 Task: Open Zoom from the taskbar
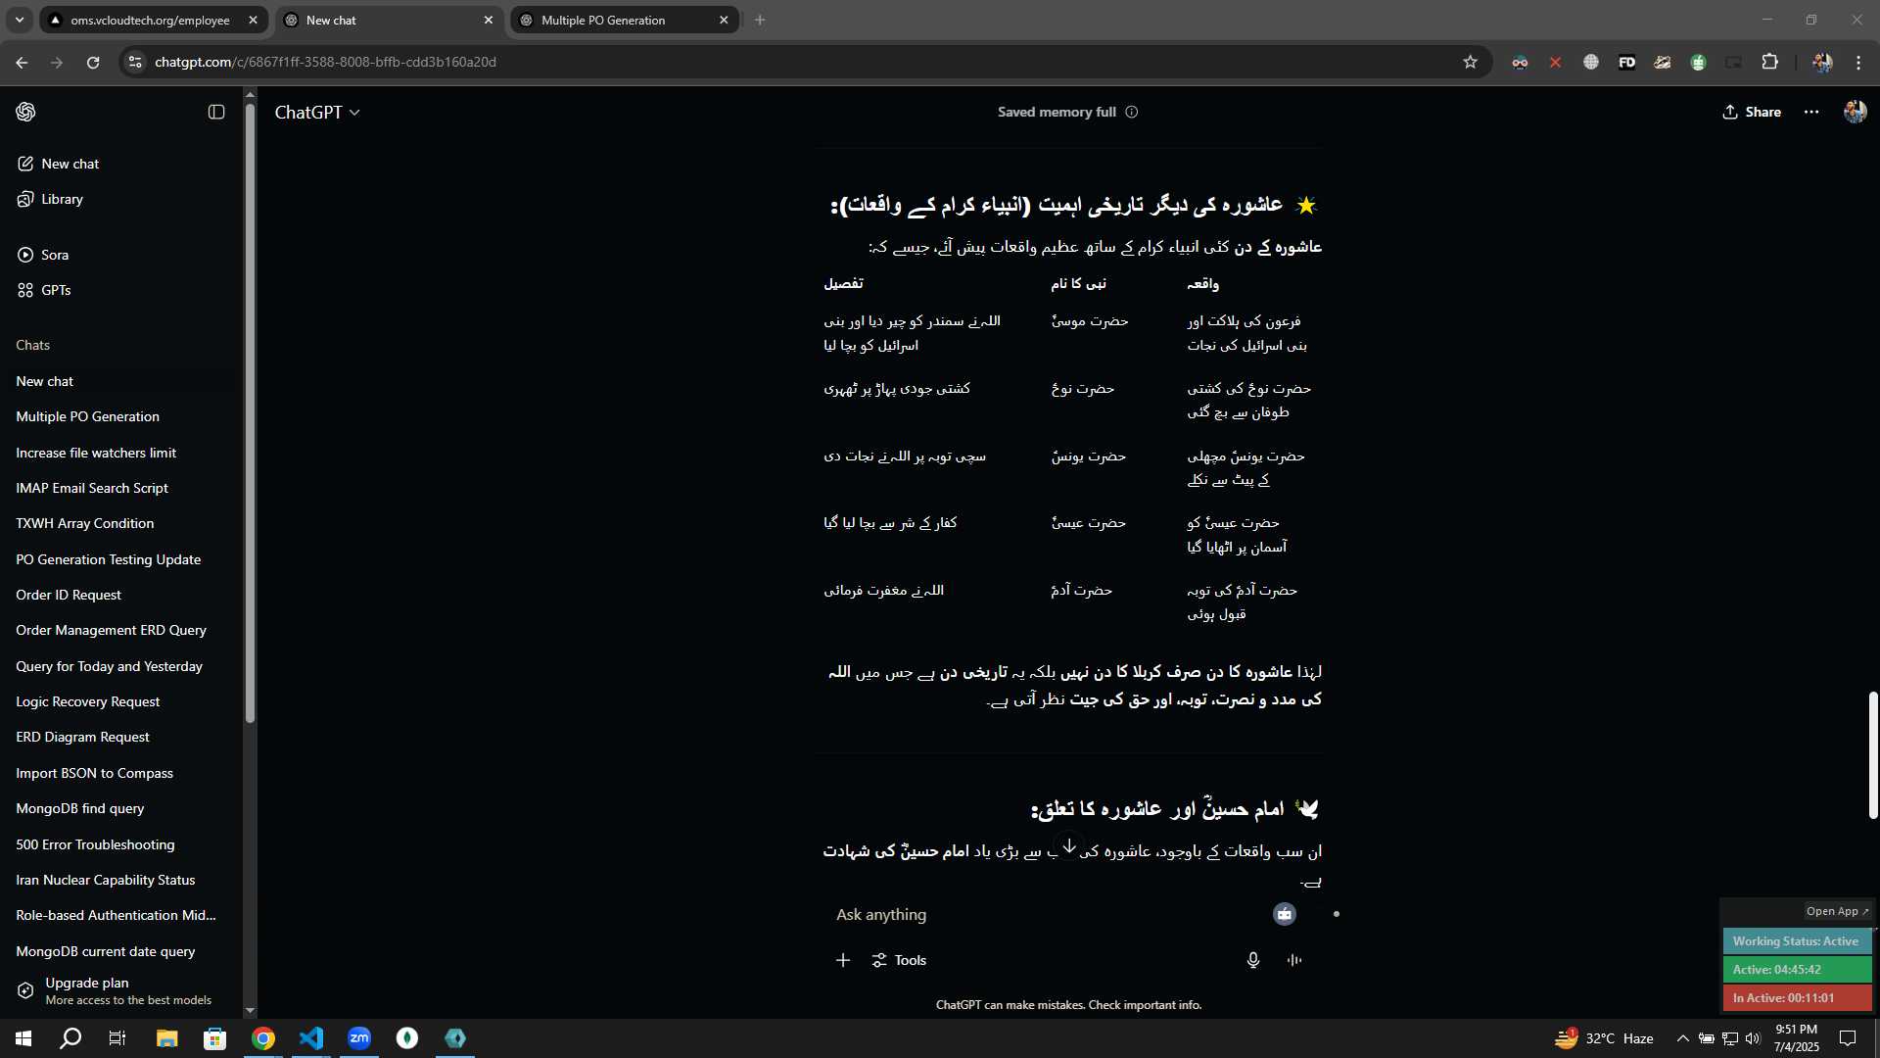point(359,1038)
